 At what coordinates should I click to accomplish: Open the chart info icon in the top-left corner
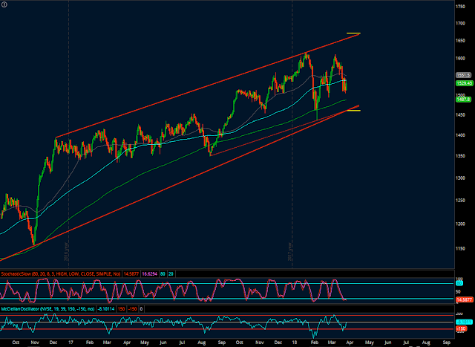point(4,4)
